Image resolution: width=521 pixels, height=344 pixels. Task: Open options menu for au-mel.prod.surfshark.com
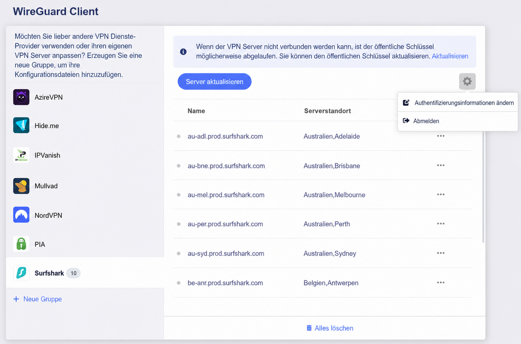pos(441,195)
